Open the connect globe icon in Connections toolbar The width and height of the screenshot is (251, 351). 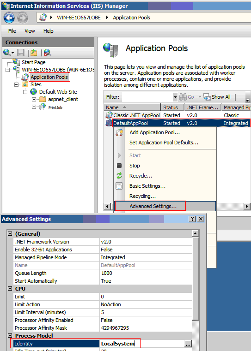pyautogui.click(x=6, y=53)
